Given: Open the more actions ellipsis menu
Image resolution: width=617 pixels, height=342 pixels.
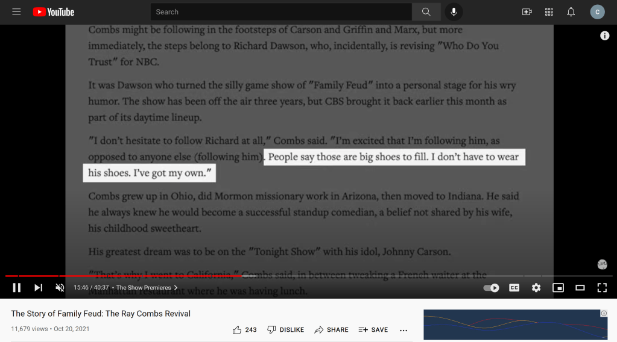Looking at the screenshot, I should pyautogui.click(x=403, y=330).
